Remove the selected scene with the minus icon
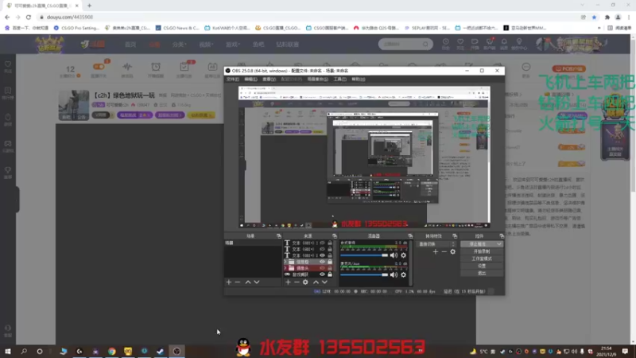 tap(238, 282)
